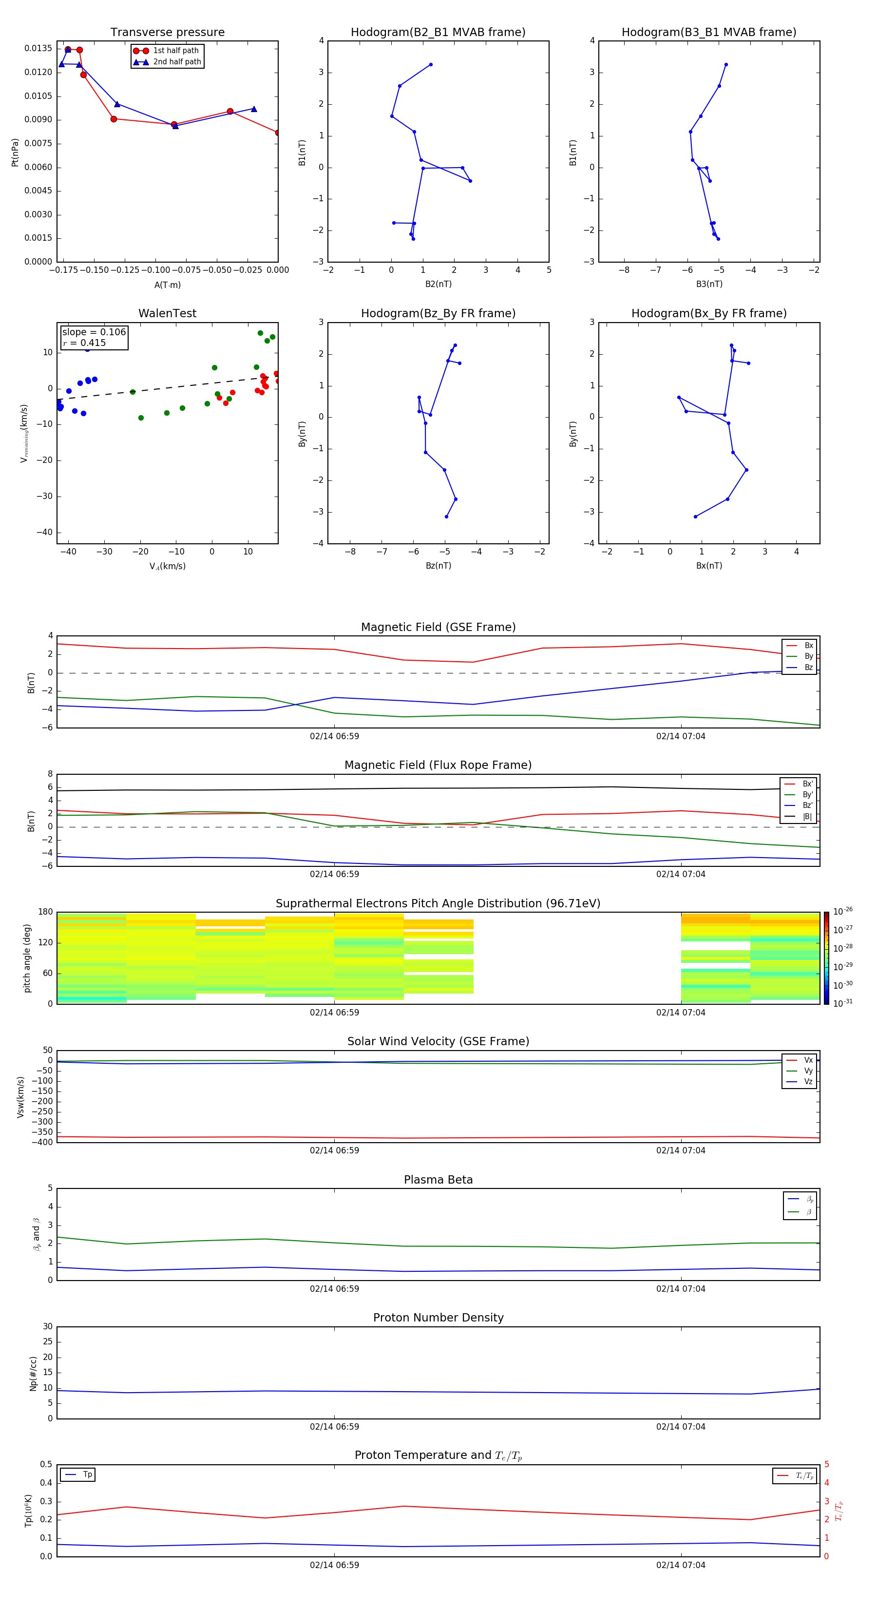Click the "VA(km/s)" x-axis label
This screenshot has width=877, height=1608.
167,567
